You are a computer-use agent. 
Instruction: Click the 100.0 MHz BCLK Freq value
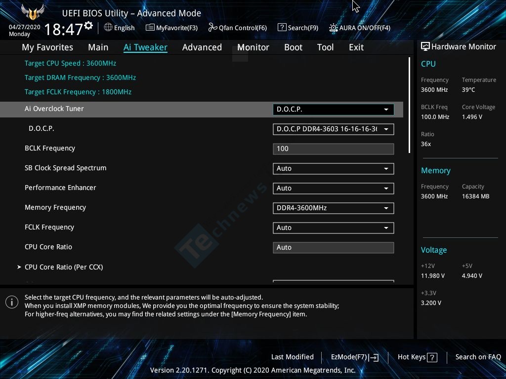click(435, 117)
